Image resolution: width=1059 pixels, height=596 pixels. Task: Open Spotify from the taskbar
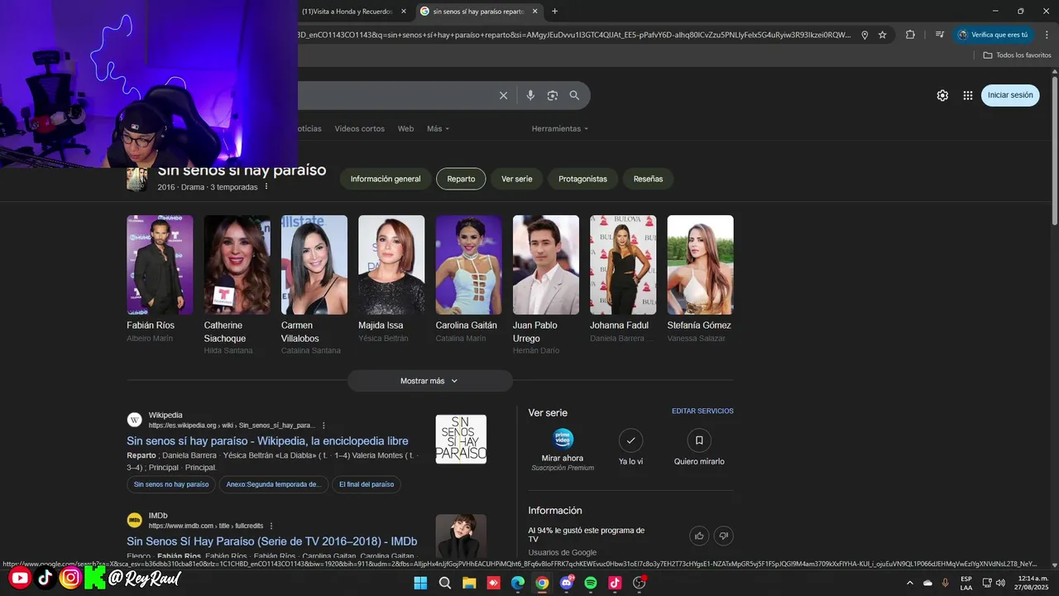coord(591,583)
